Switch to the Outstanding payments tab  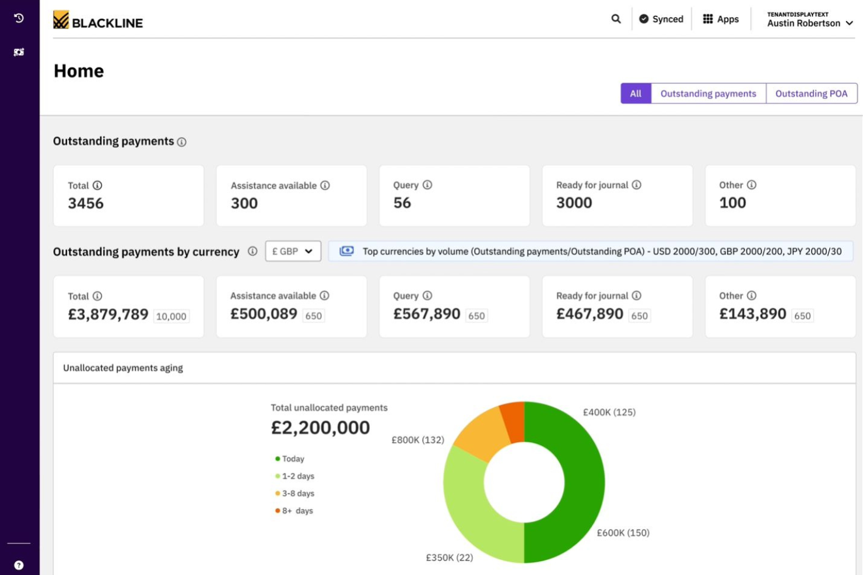pyautogui.click(x=707, y=93)
